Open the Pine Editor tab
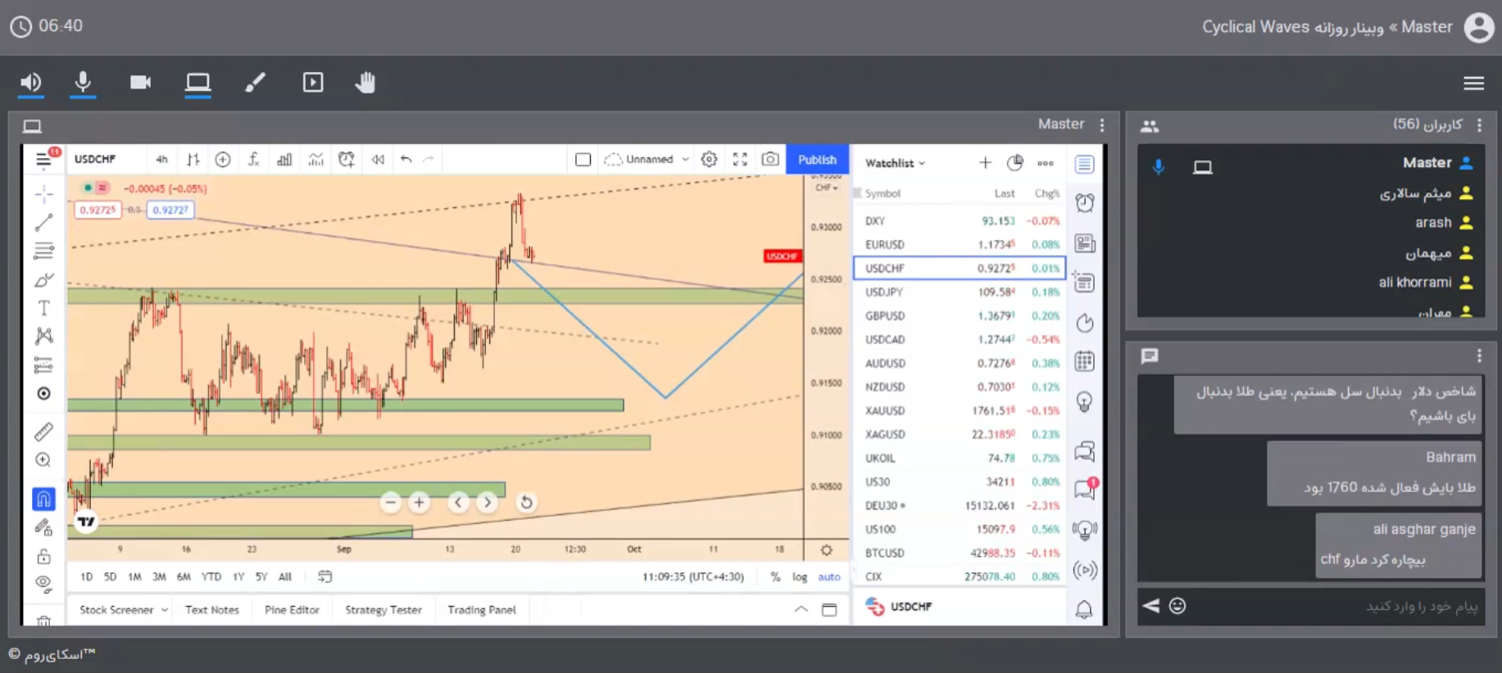Screen dimensions: 1502x673 [292, 610]
